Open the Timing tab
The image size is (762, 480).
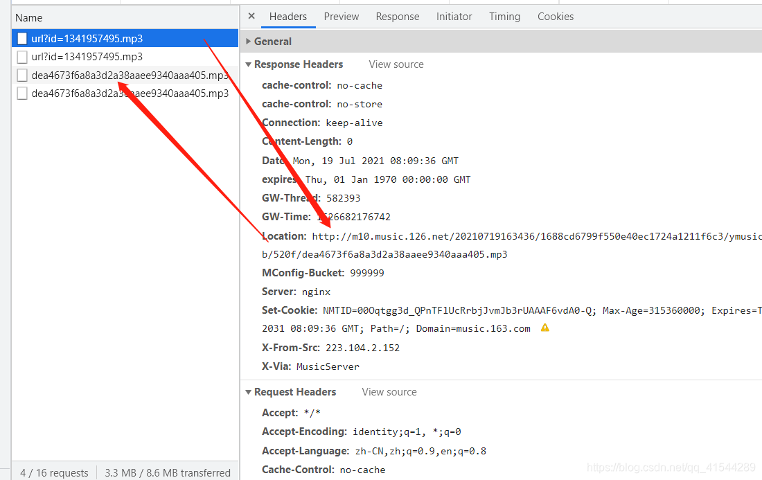(x=504, y=17)
